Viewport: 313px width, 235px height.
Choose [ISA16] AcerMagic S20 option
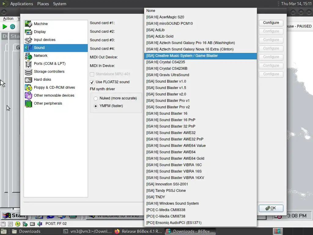[x=201, y=17]
